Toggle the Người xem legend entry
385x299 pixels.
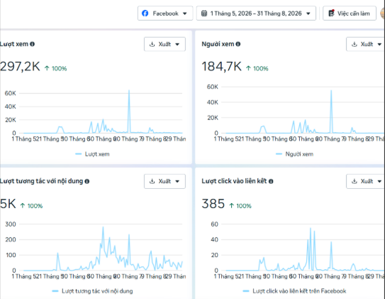(x=295, y=154)
